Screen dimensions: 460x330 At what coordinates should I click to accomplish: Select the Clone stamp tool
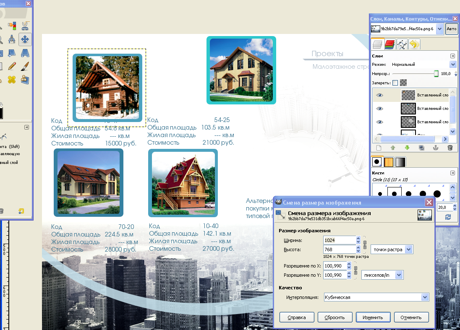coord(25,79)
